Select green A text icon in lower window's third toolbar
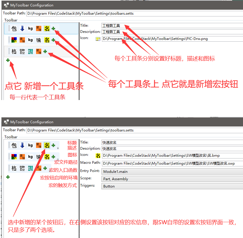Screen dimensions: 243x238 (30, 168)
